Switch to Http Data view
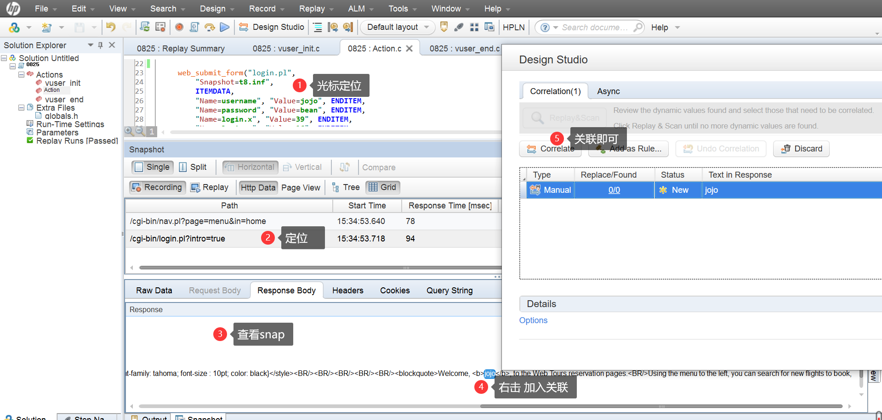Viewport: 882px width, 420px height. click(x=258, y=187)
